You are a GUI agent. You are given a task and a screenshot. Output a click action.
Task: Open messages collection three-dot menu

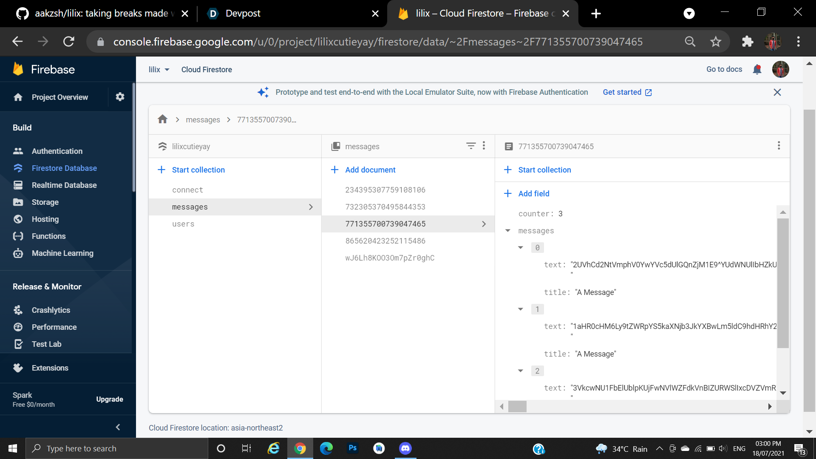pos(484,146)
